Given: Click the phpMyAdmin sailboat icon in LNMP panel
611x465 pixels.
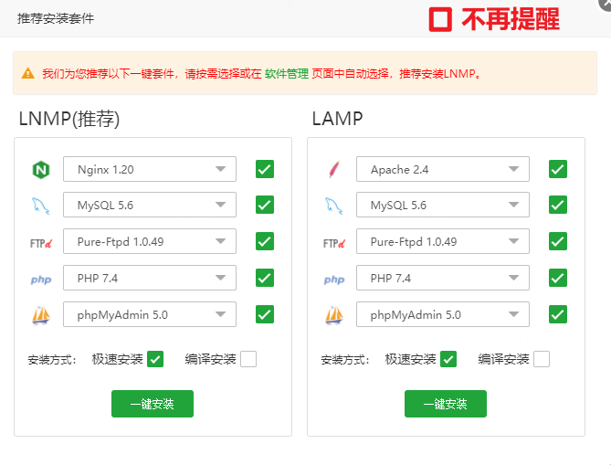Looking at the screenshot, I should (x=41, y=315).
